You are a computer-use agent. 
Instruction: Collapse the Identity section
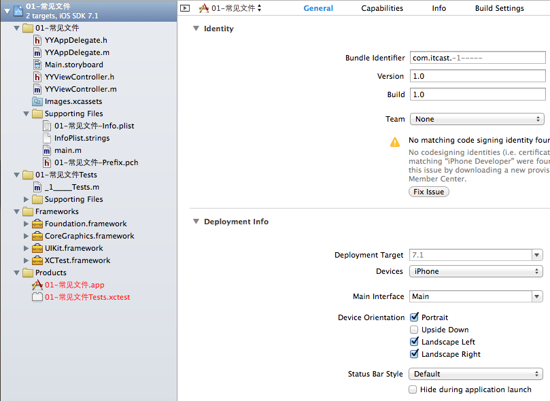(x=196, y=29)
